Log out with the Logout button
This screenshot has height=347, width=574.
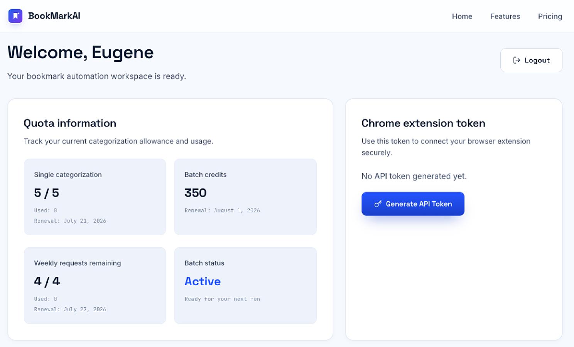[531, 60]
